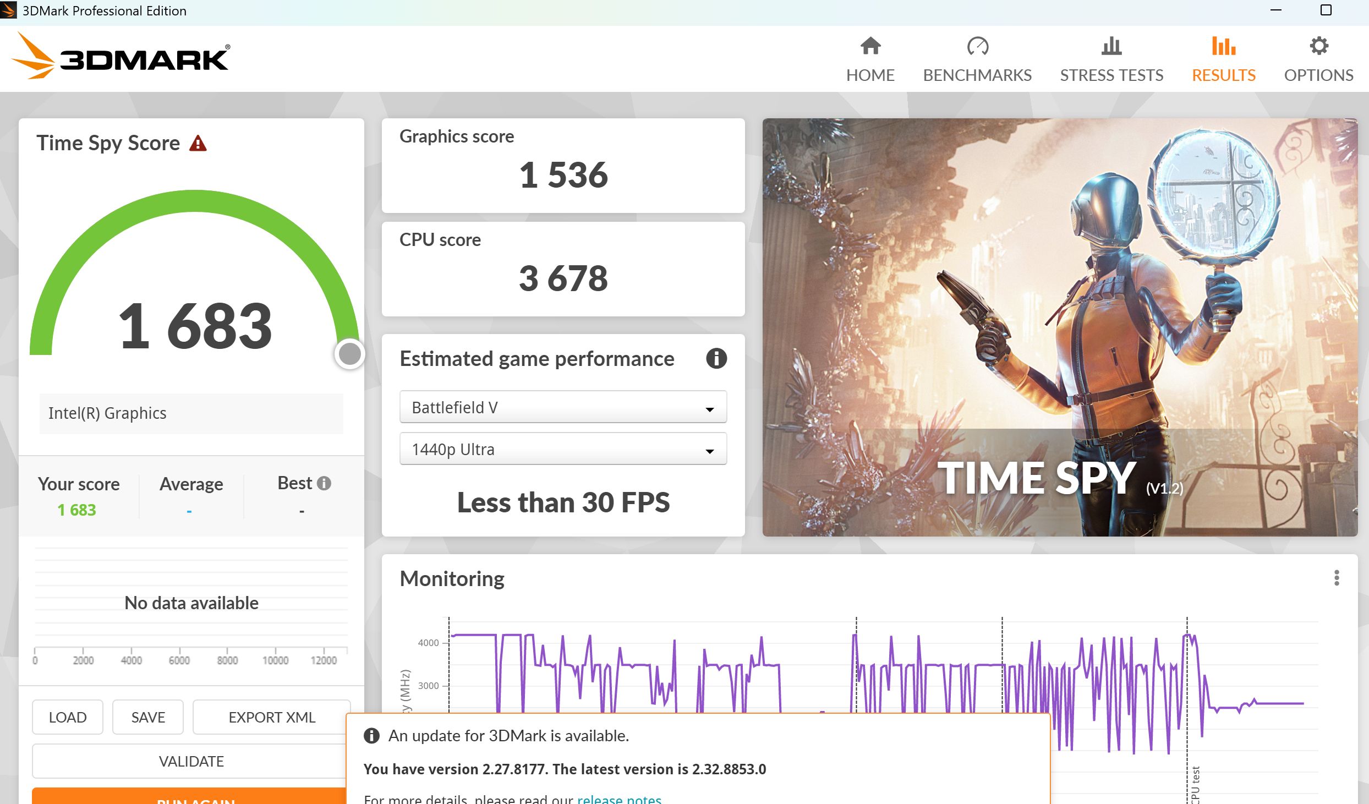Click the info icon for Estimated game performance
Screen dimensions: 1369x804
click(716, 359)
